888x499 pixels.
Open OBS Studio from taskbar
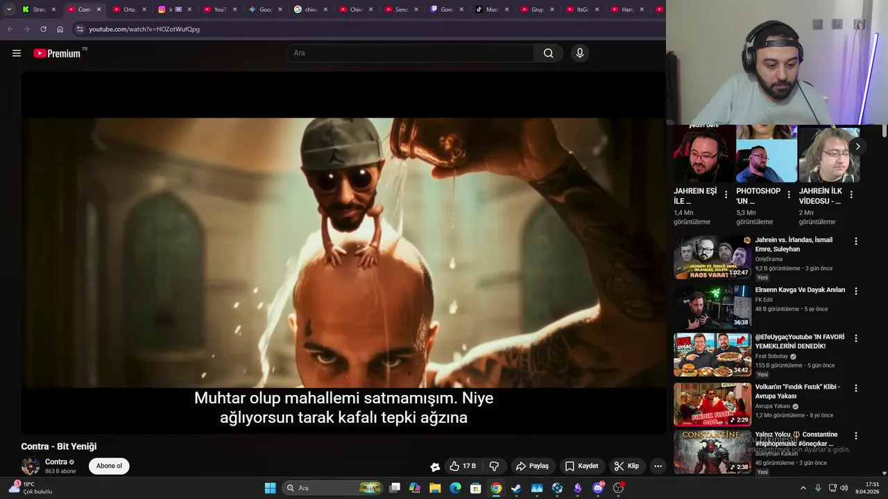coord(618,488)
